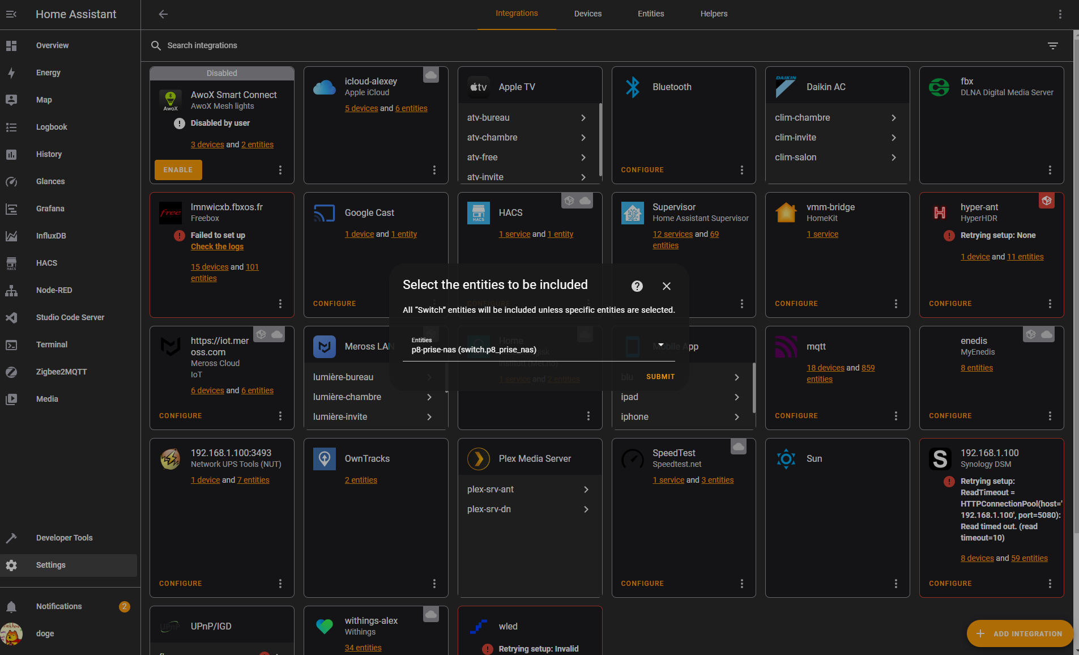Collapse the sidebar with the hamburger icon
This screenshot has width=1079, height=655.
(x=11, y=14)
